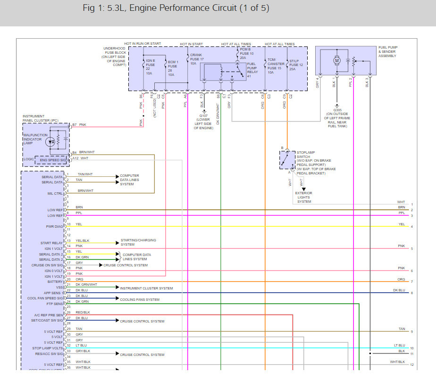Click the 'BATTERY' pin label
This screenshot has width=436, height=380.
(55, 281)
